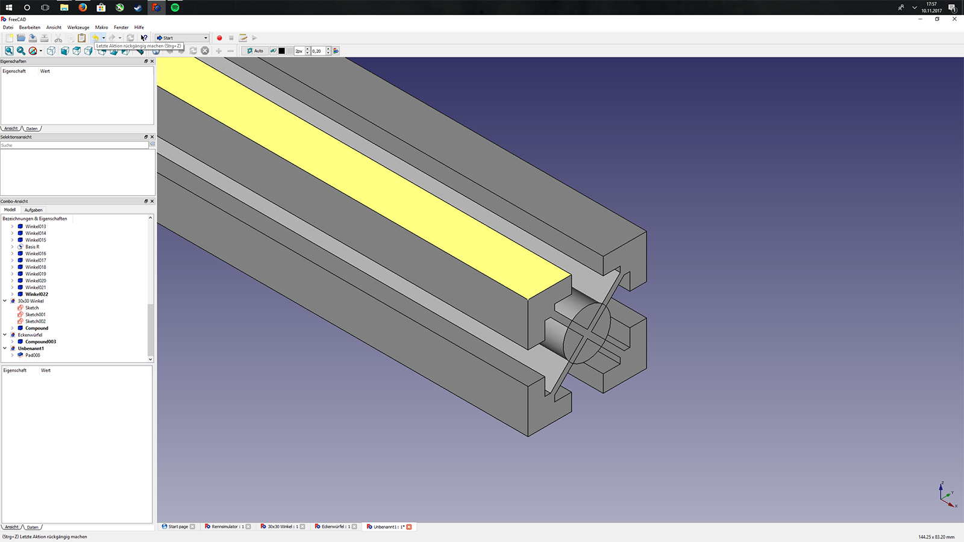The image size is (964, 542).
Task: Open the Ansicht menu
Action: coord(54,28)
